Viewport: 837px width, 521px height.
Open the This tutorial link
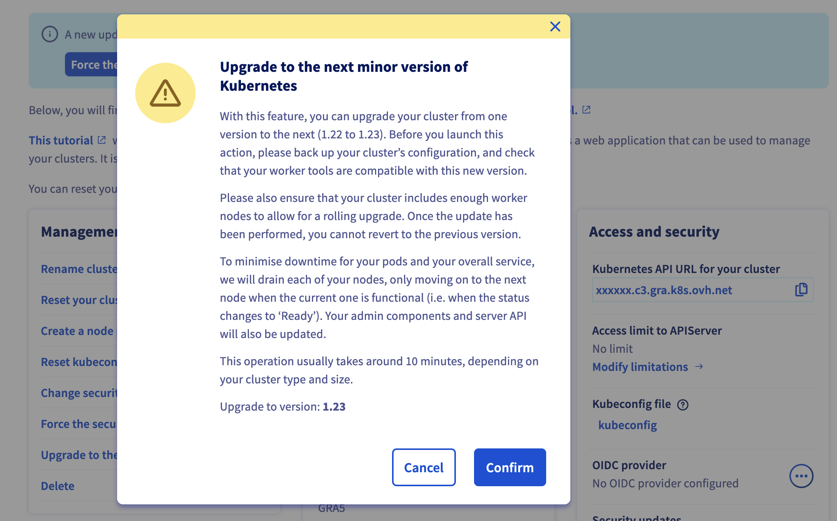tap(61, 140)
